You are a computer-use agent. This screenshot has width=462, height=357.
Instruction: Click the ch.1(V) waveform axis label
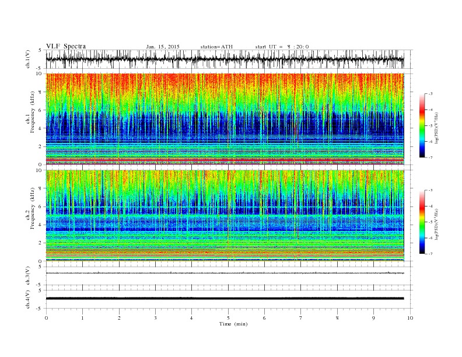pos(28,59)
